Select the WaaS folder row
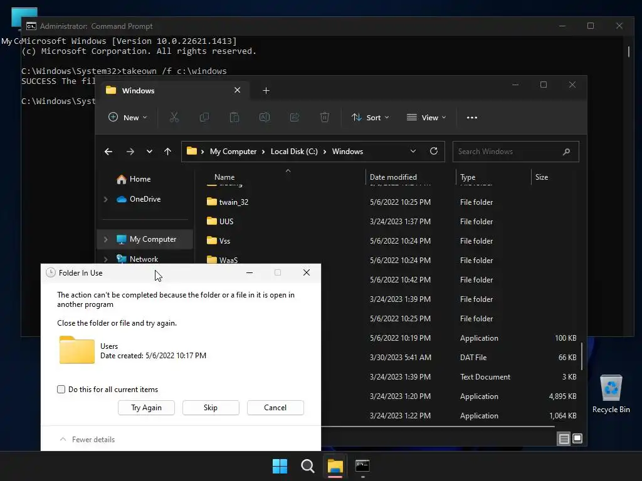The width and height of the screenshot is (642, 481). coord(391,260)
